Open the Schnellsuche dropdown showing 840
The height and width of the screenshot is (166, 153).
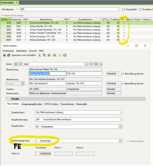[118, 10]
